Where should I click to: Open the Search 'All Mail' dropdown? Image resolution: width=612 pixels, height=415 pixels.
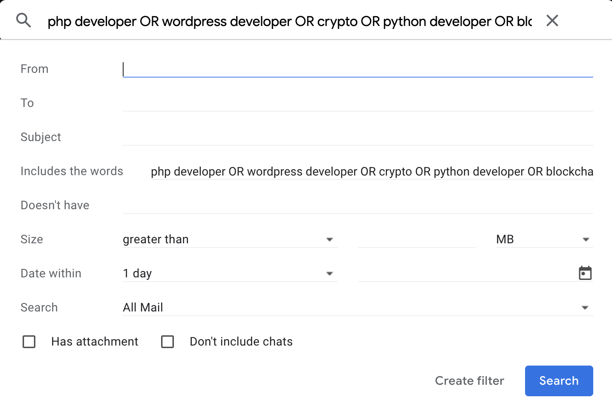[358, 307]
